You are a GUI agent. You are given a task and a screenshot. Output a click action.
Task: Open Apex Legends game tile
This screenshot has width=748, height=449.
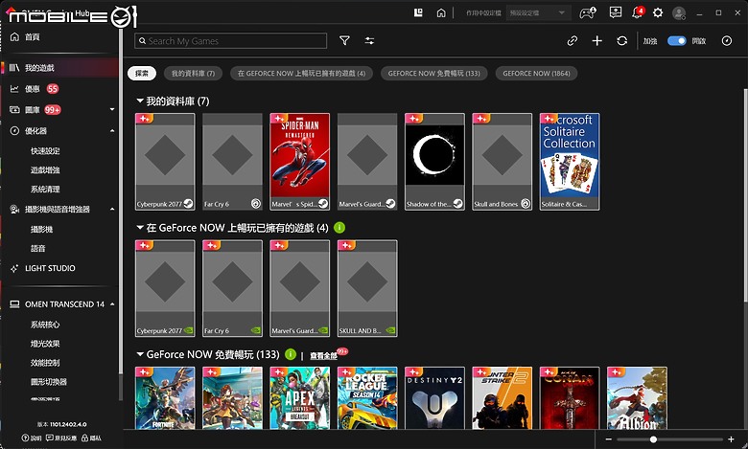tap(299, 398)
